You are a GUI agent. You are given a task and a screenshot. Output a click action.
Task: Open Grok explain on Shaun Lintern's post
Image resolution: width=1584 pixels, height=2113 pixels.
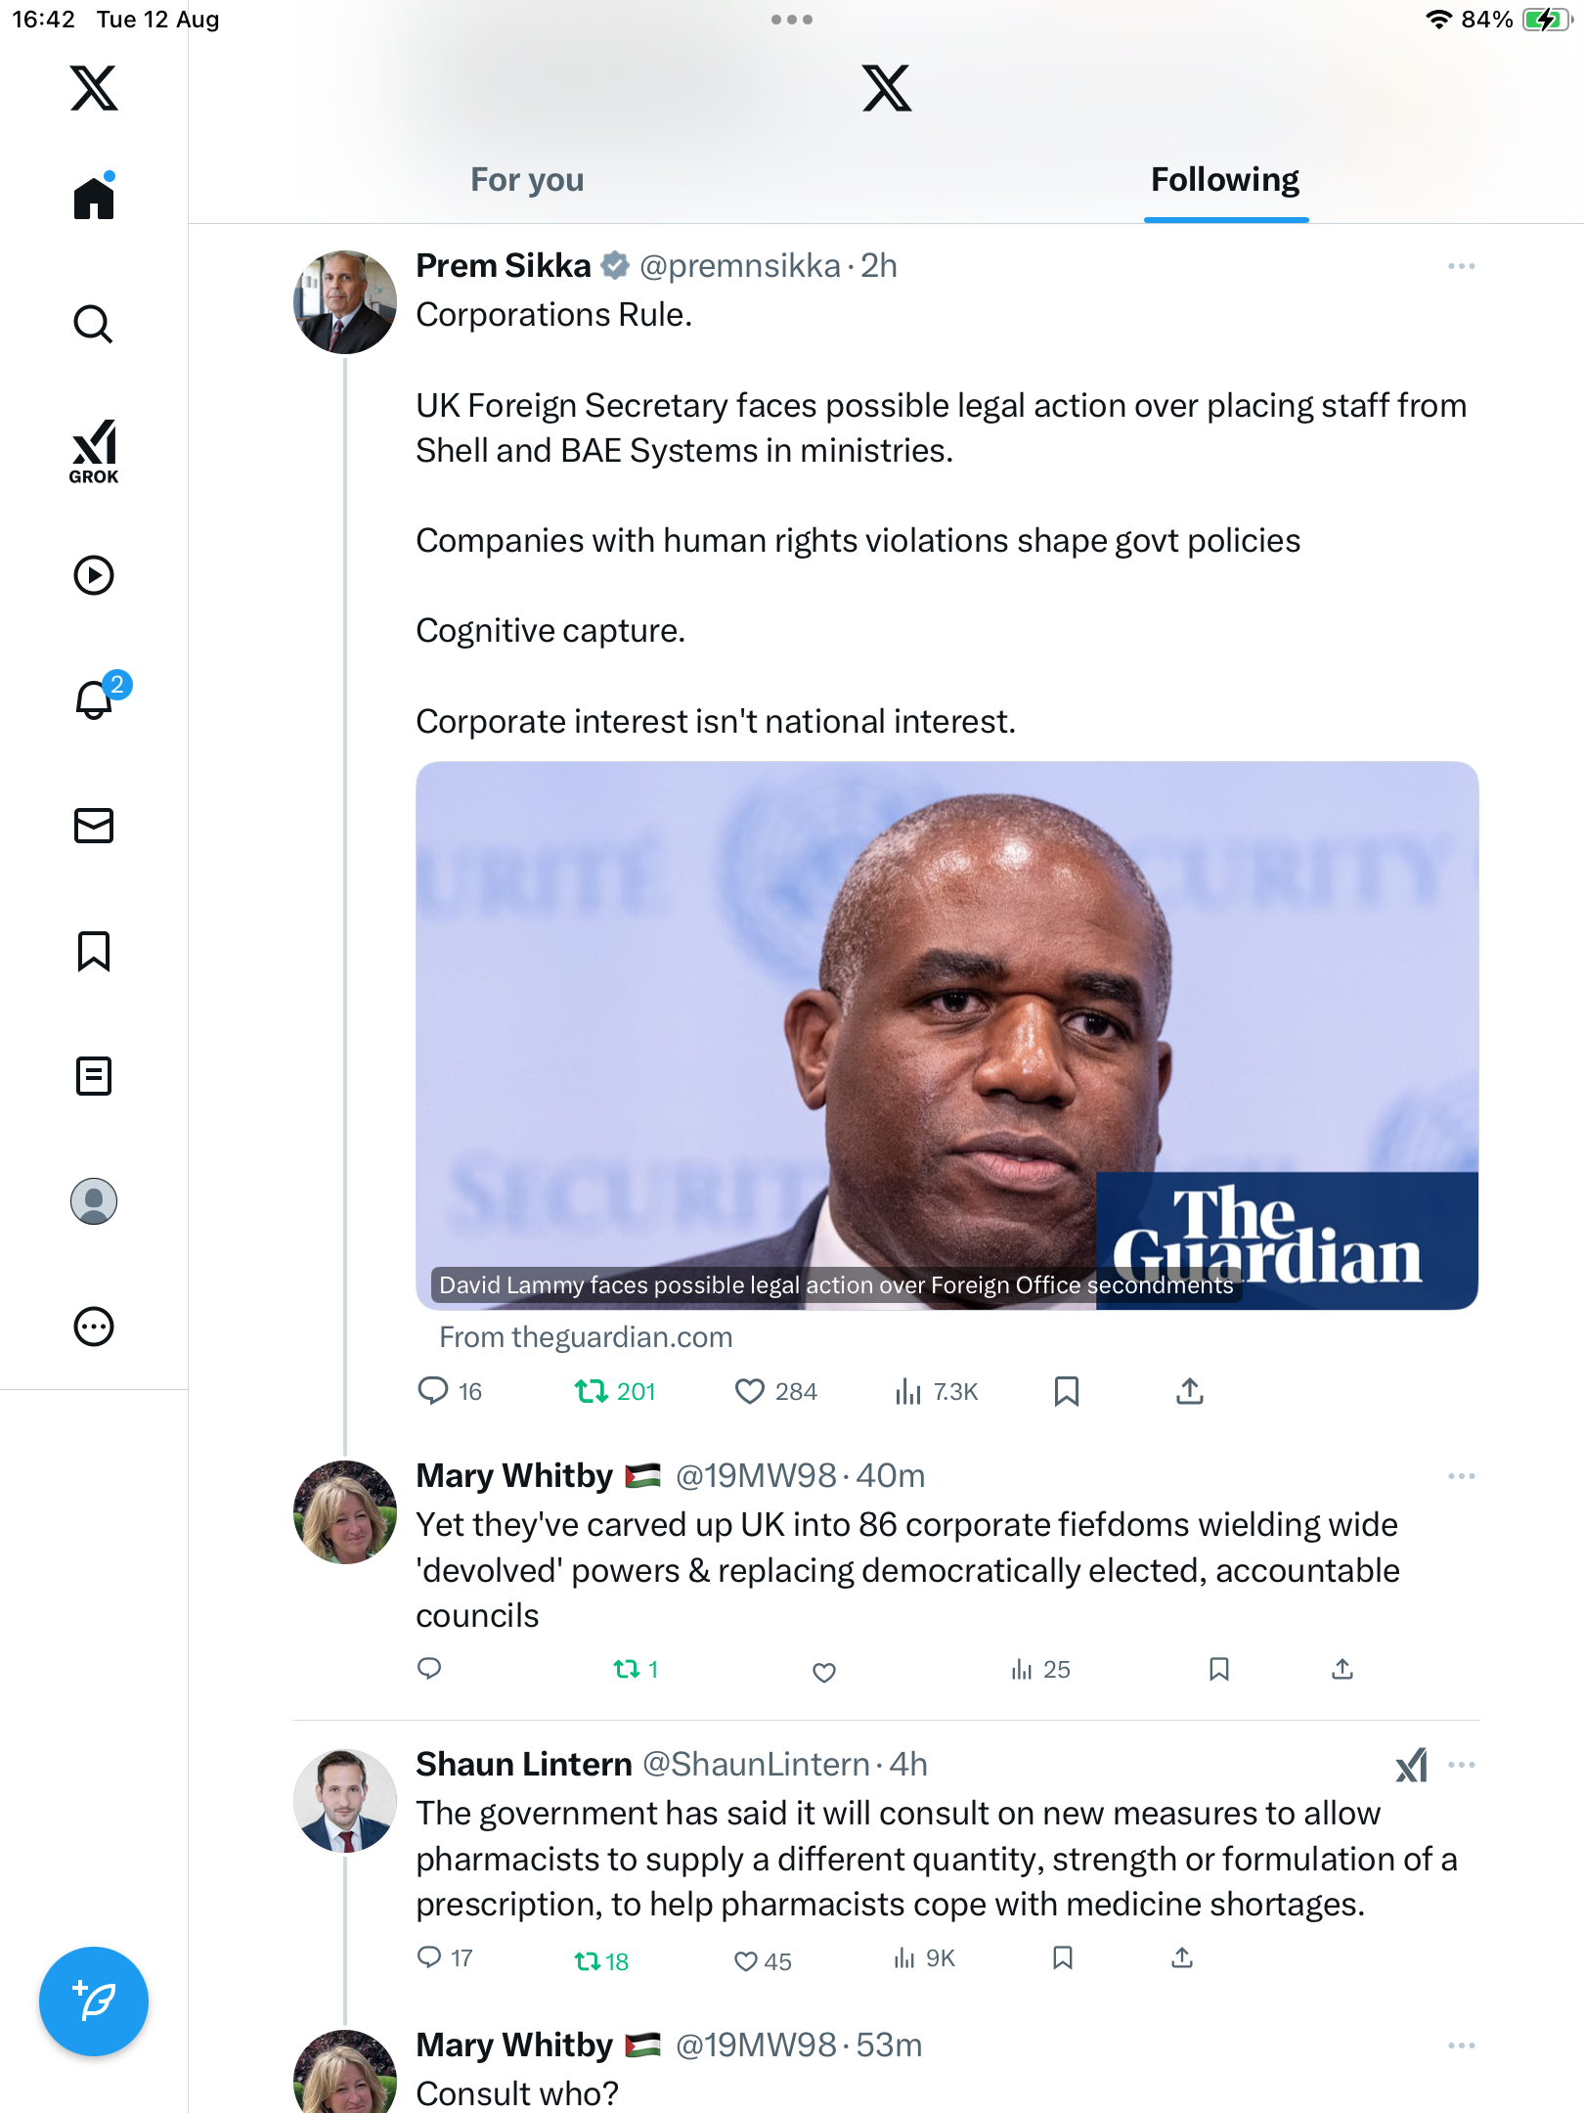(1411, 1766)
